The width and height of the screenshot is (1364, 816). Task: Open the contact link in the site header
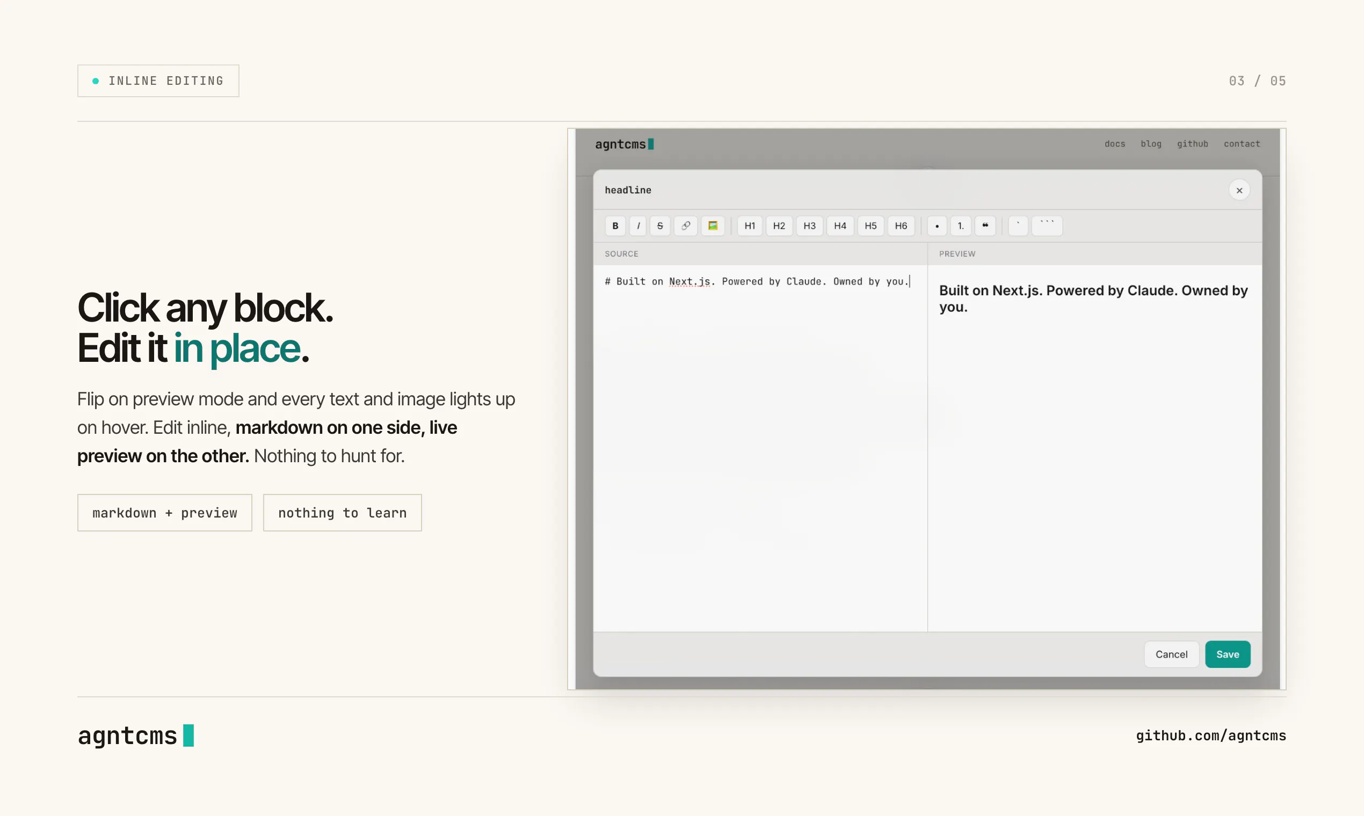pyautogui.click(x=1242, y=144)
